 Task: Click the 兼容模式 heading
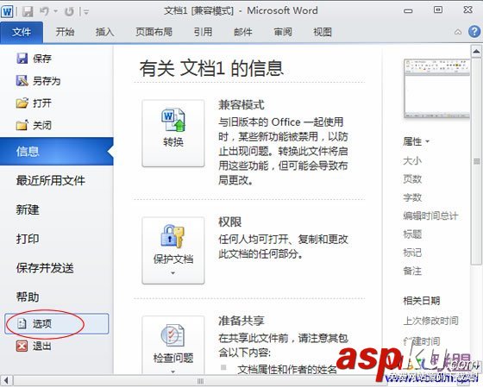pos(241,105)
